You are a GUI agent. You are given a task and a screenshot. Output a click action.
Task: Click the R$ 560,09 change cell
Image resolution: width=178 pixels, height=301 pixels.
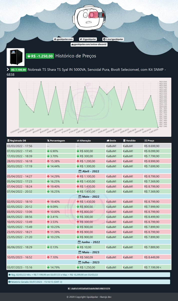click(x=91, y=257)
